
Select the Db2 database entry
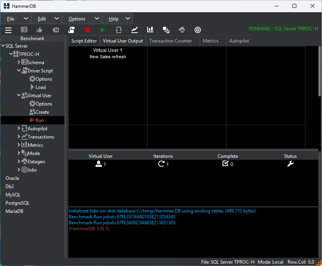(x=9, y=187)
